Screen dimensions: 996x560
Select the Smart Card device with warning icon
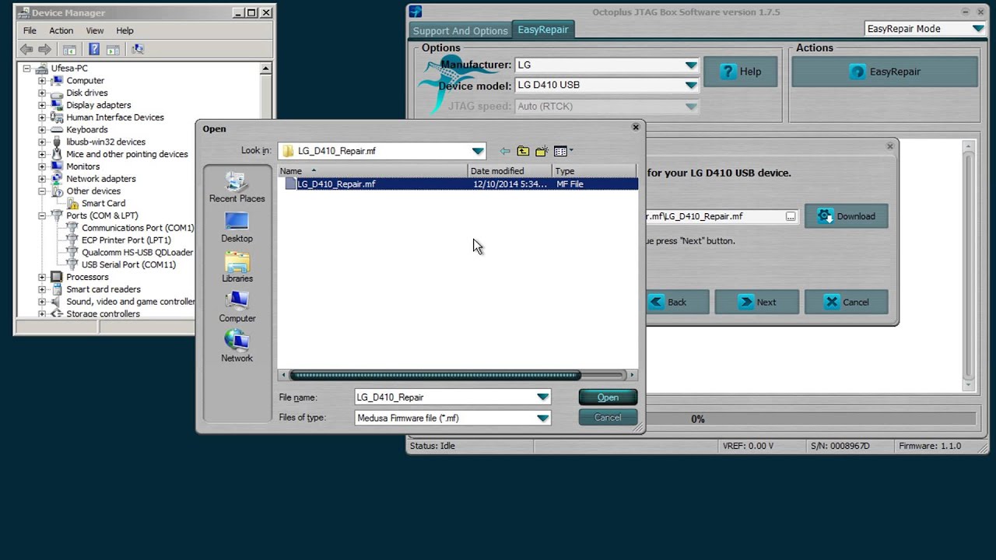[96, 203]
